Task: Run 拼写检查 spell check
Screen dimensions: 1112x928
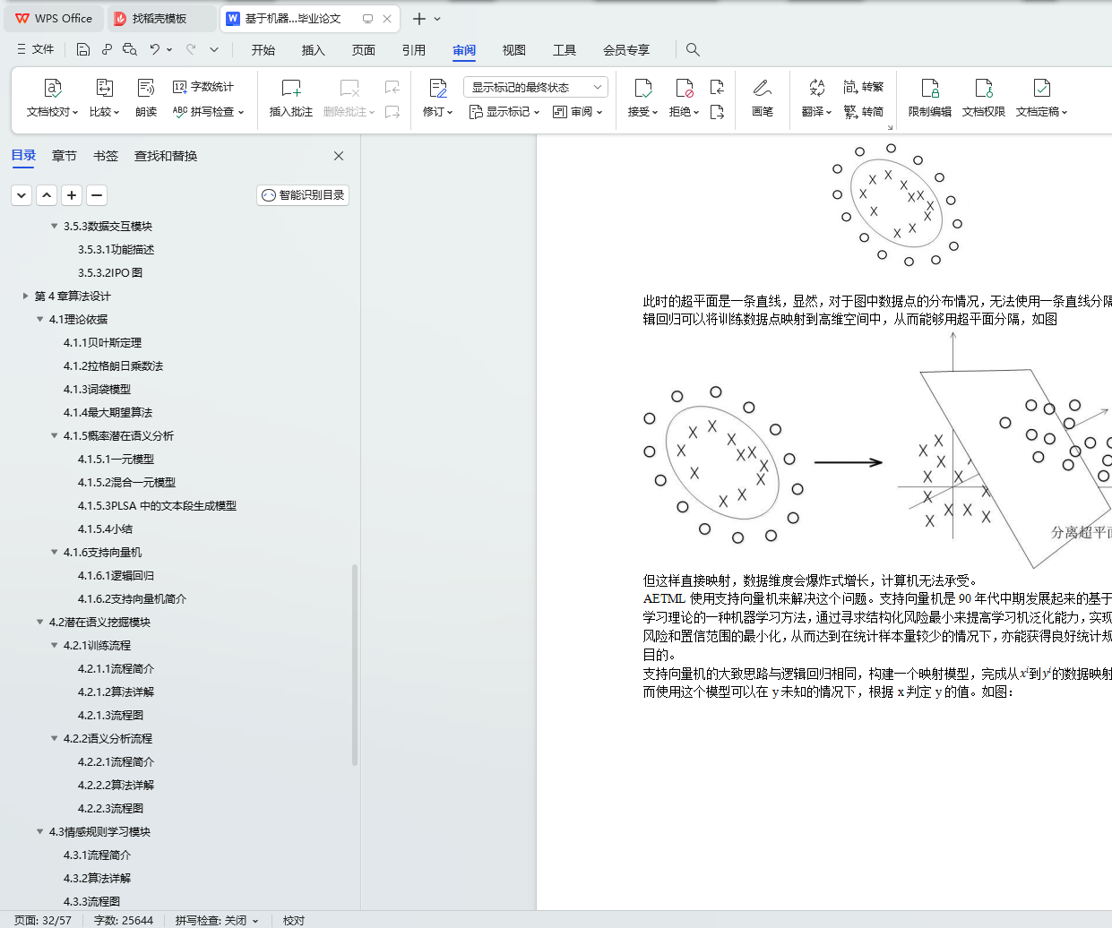Action: [x=208, y=112]
